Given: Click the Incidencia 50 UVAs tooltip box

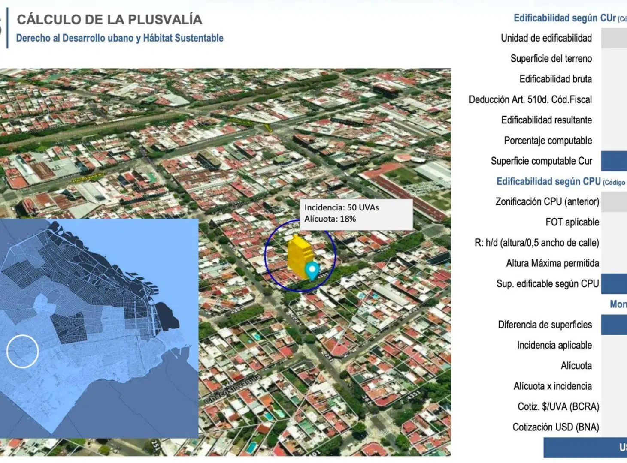Looking at the screenshot, I should (x=356, y=213).
